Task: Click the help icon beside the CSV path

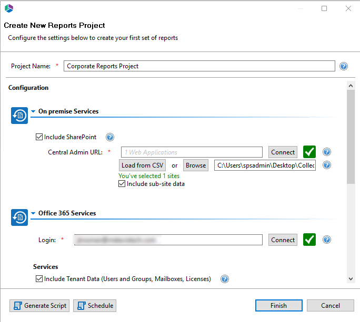Action: [327, 165]
